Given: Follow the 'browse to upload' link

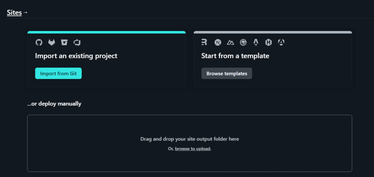Looking at the screenshot, I should pos(192,149).
